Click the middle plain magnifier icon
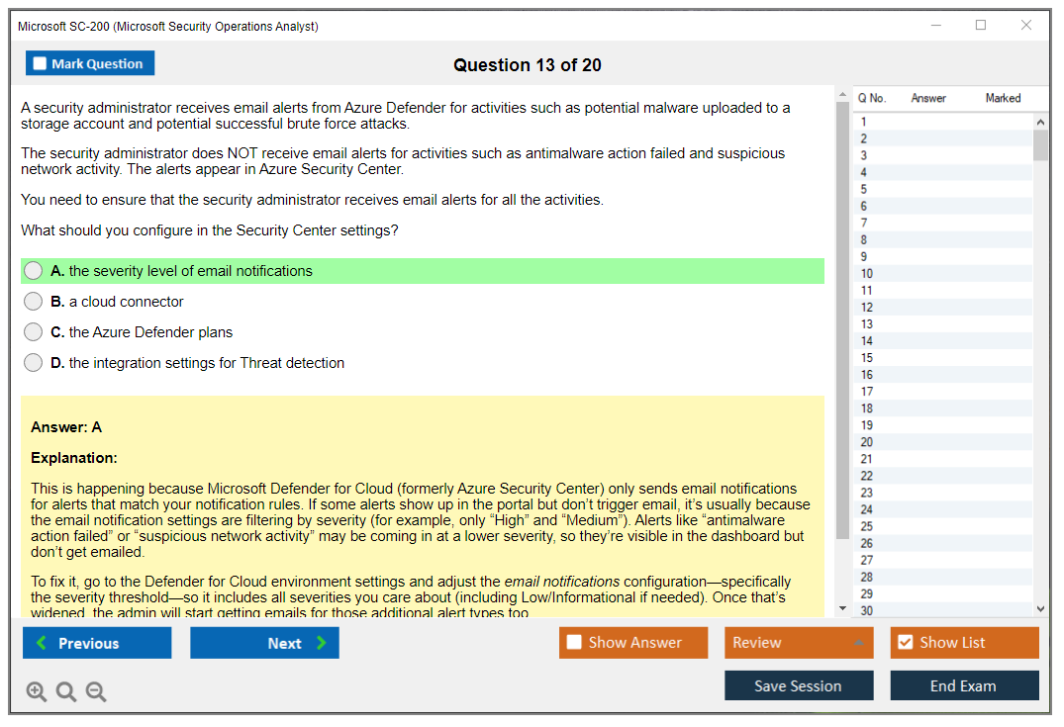The width and height of the screenshot is (1064, 727). click(x=66, y=691)
